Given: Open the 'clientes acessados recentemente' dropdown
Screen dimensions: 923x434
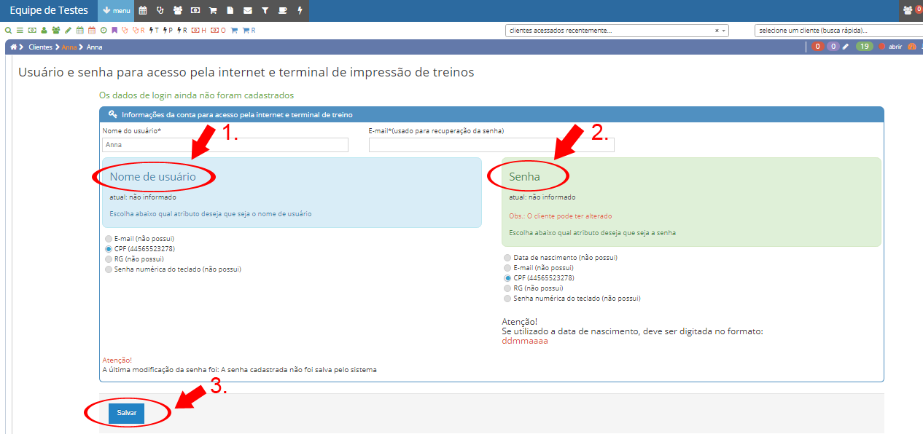Looking at the screenshot, I should tap(616, 31).
